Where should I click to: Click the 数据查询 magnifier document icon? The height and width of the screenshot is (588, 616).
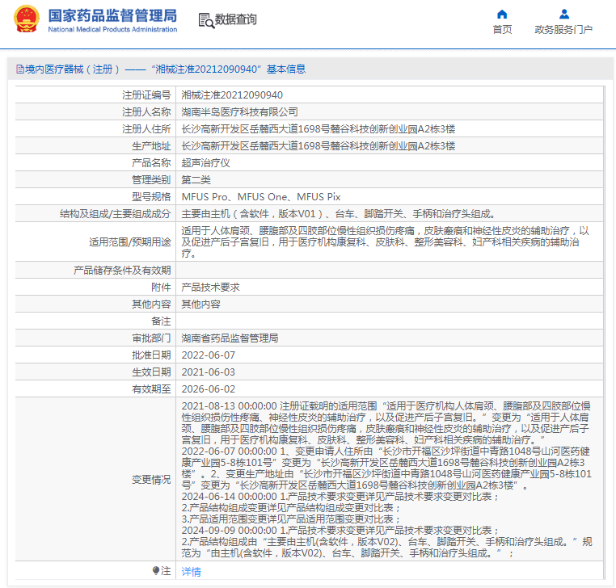[205, 19]
